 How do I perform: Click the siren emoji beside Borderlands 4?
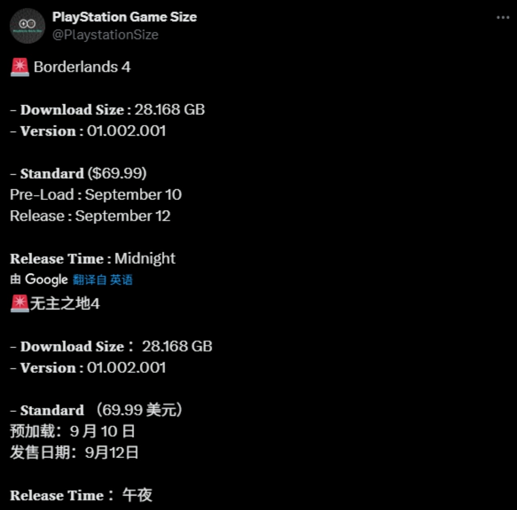pos(20,67)
